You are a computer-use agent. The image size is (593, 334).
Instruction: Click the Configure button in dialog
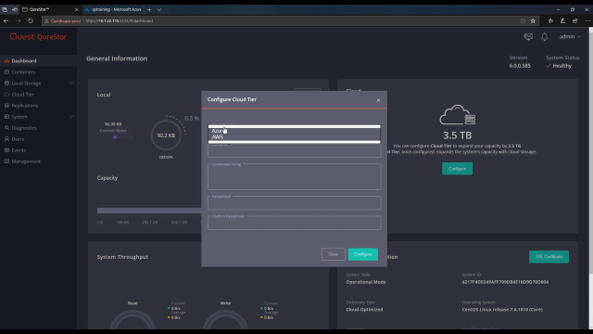click(362, 254)
